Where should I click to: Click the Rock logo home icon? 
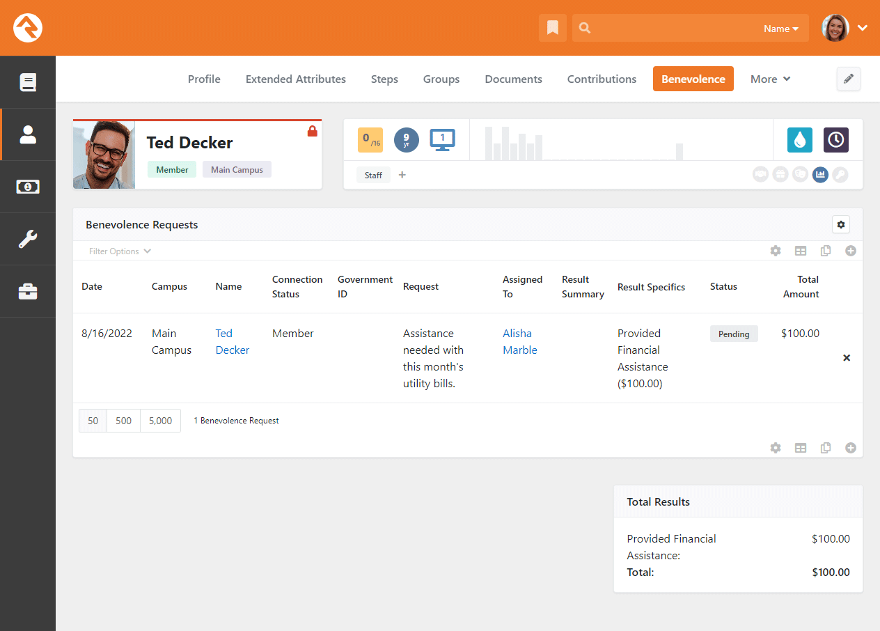coord(28,28)
